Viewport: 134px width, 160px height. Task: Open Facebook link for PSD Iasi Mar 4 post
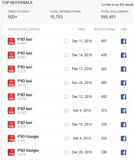pyautogui.click(x=123, y=111)
